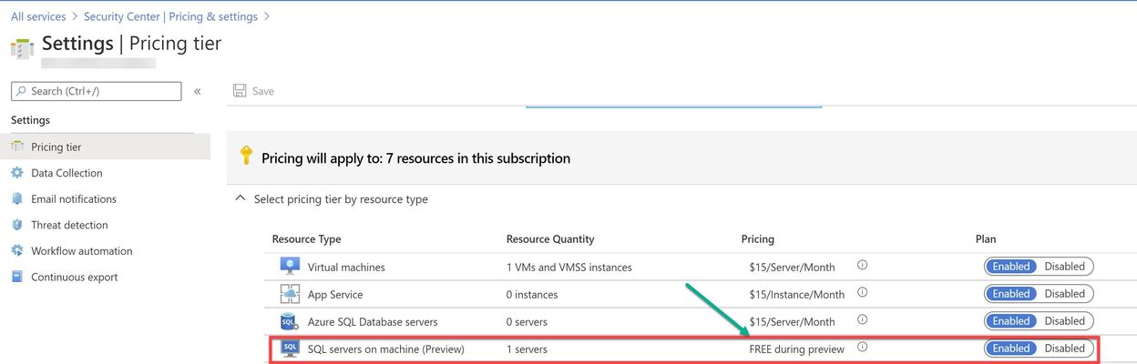Show info for Virtual machines pricing

coord(862,265)
